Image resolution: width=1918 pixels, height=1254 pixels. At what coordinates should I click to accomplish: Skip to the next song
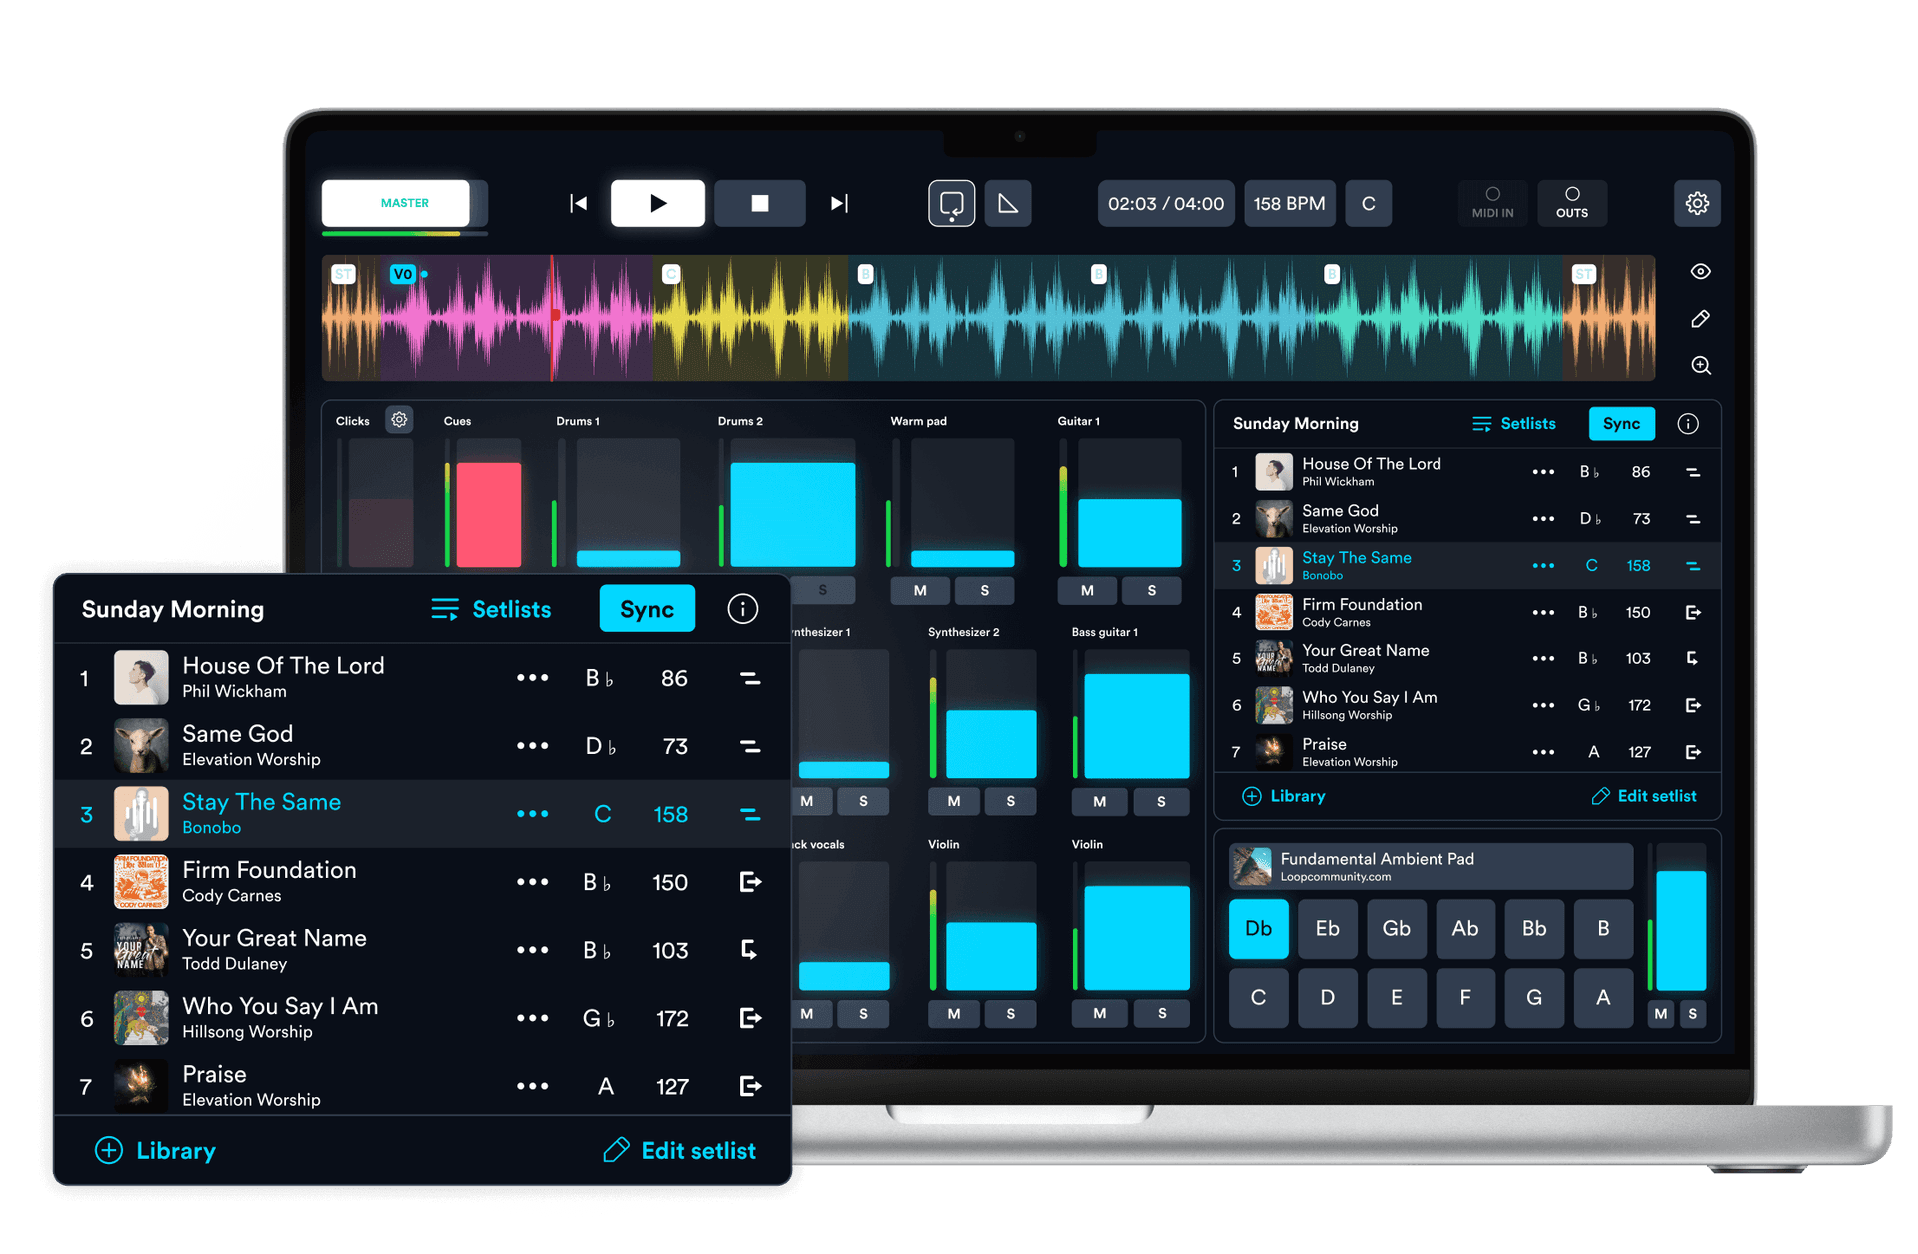point(839,204)
